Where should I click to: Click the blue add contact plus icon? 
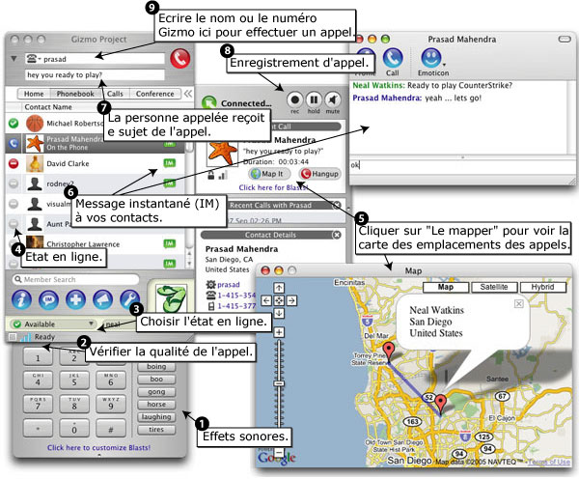(75, 299)
